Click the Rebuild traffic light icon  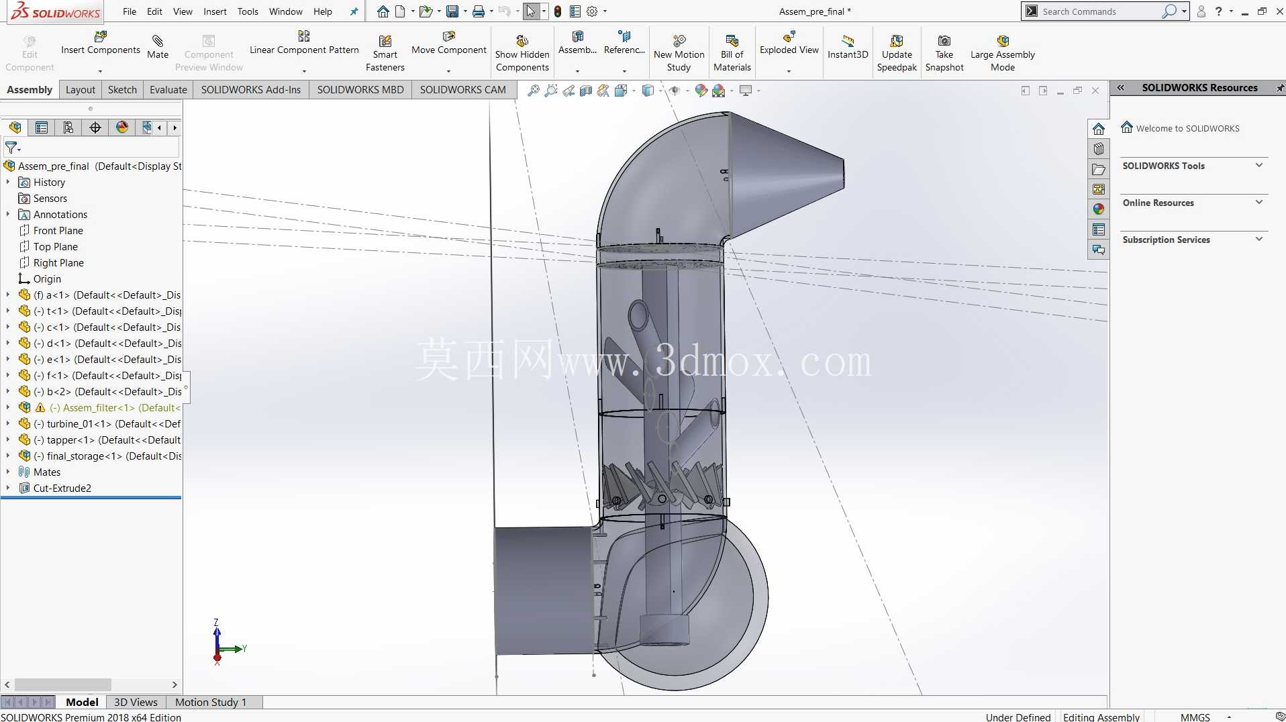[x=558, y=11]
